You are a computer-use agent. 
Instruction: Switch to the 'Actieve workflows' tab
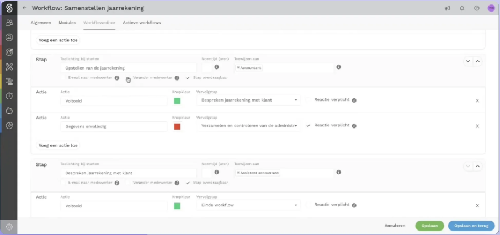tap(142, 23)
